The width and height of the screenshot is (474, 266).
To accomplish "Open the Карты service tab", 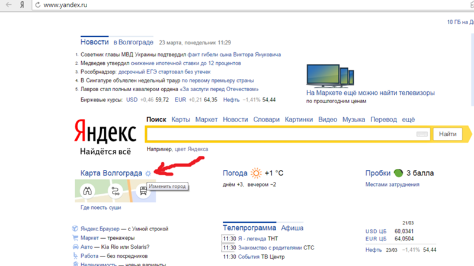I will click(181, 120).
